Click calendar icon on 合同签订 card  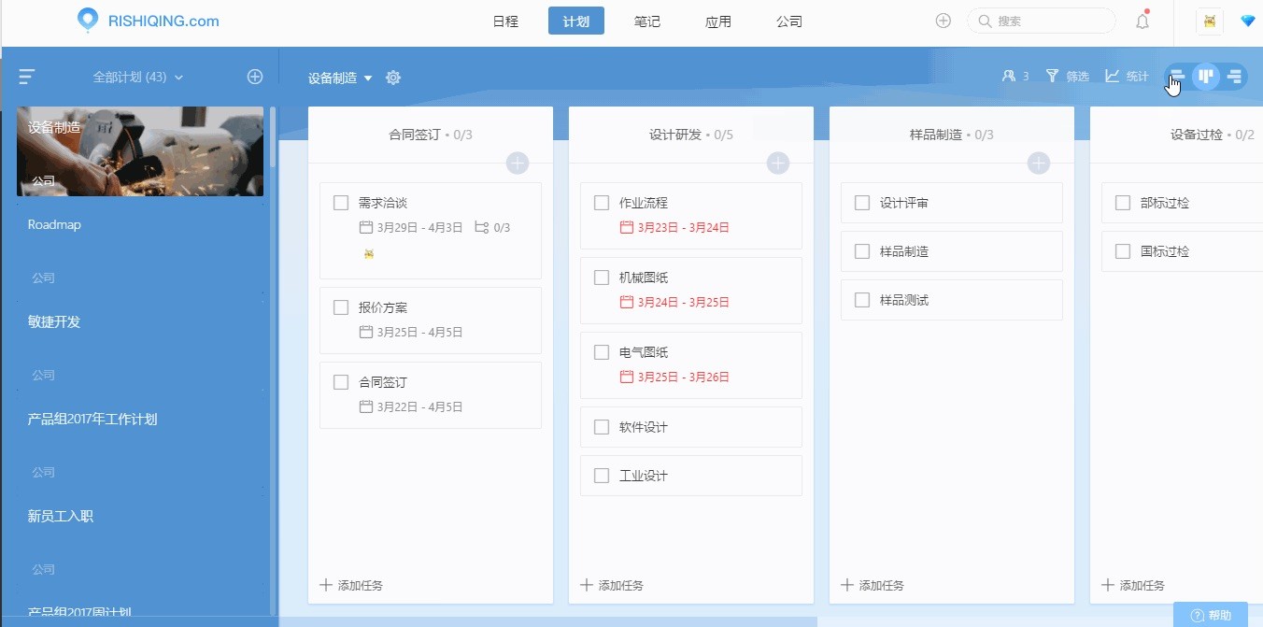click(366, 406)
